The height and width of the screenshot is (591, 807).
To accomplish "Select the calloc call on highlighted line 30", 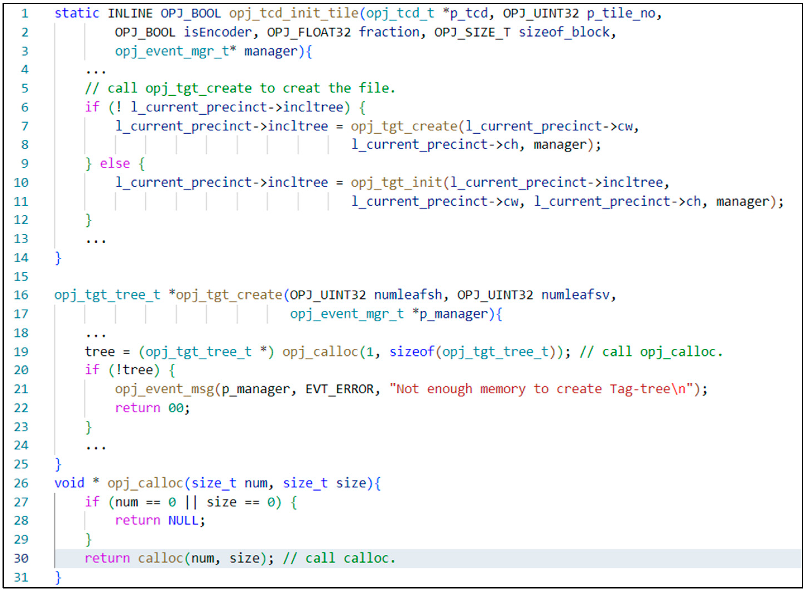I will (x=163, y=558).
